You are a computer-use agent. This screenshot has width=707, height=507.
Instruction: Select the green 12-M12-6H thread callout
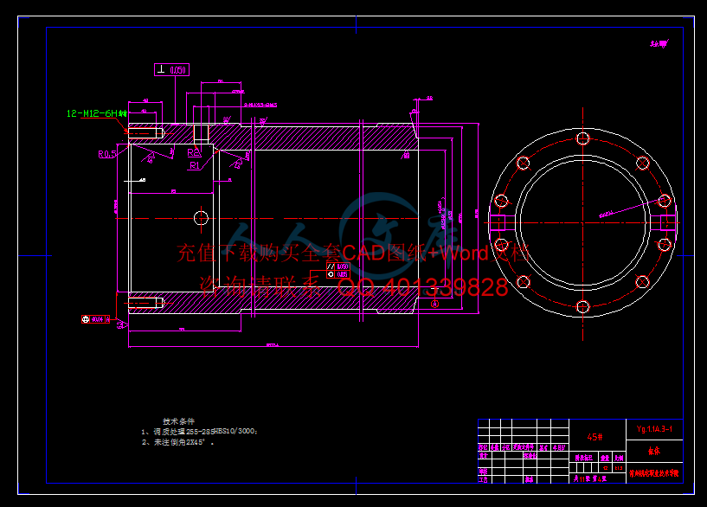[97, 113]
